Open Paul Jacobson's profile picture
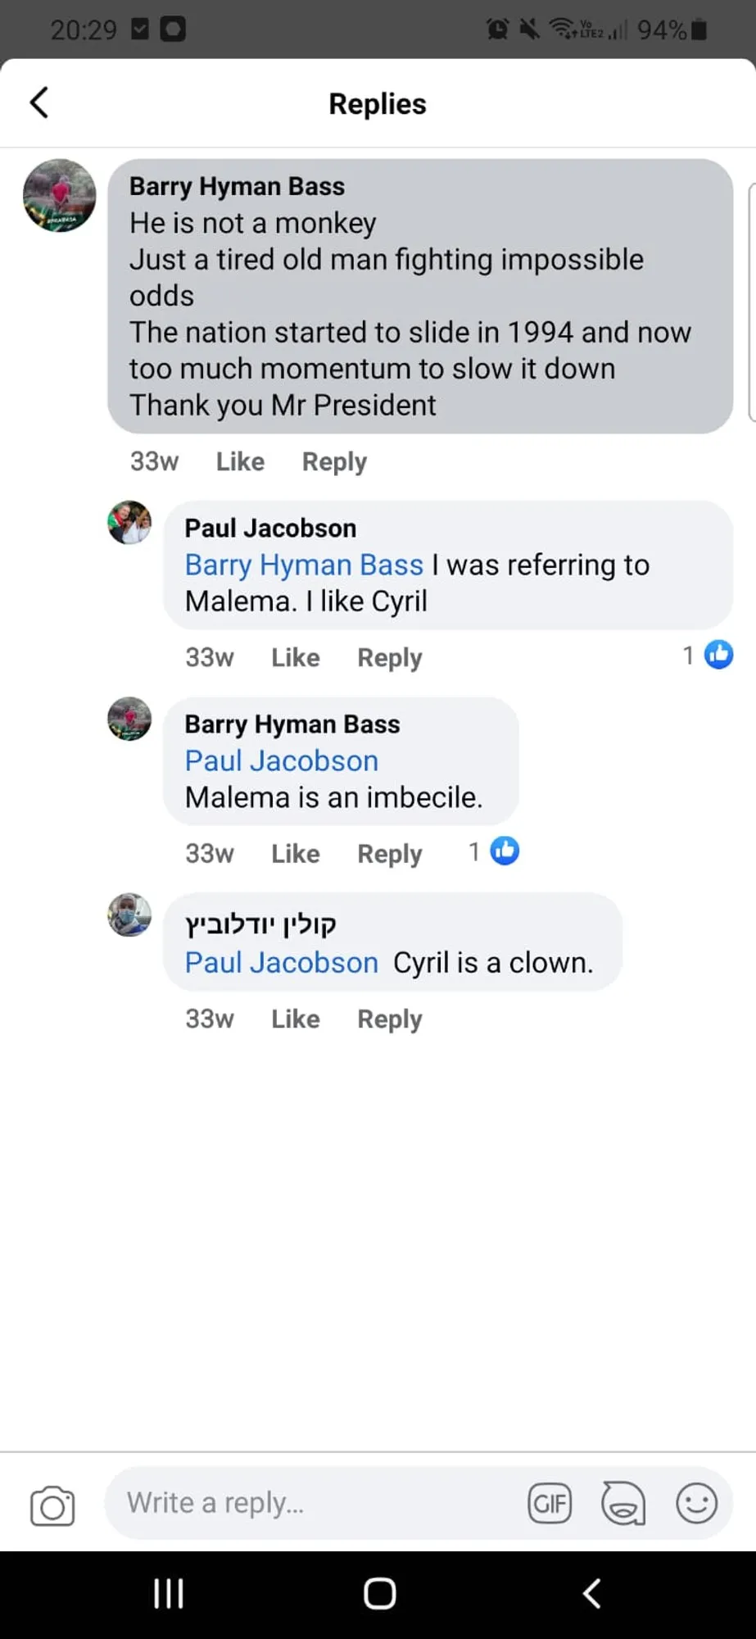Viewport: 756px width, 1639px height. tap(129, 522)
